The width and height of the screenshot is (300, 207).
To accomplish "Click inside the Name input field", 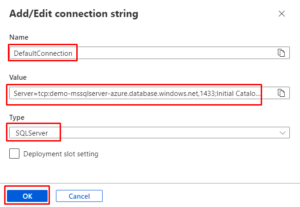I will point(176,53).
